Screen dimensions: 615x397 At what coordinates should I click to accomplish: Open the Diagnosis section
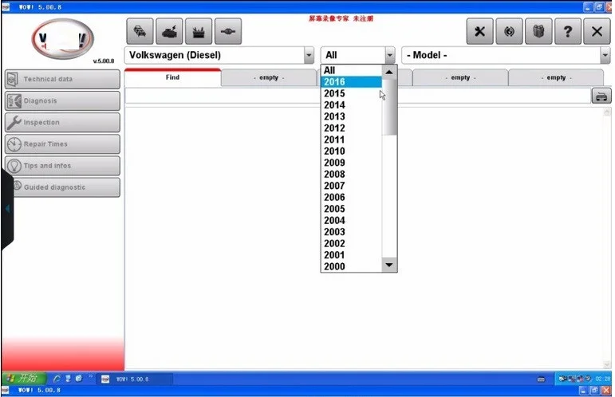[63, 100]
